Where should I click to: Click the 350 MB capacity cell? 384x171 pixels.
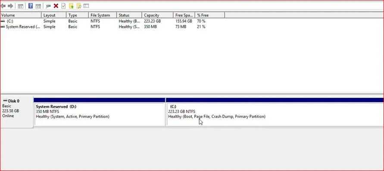coord(150,27)
